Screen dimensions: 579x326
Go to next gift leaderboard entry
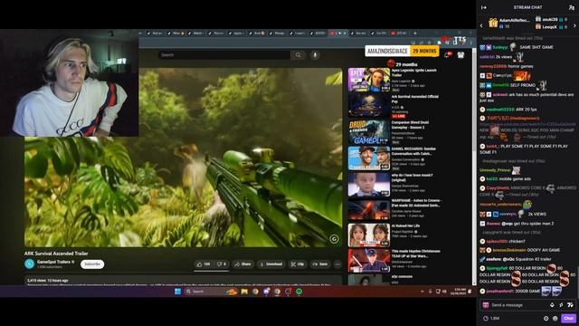click(x=574, y=25)
